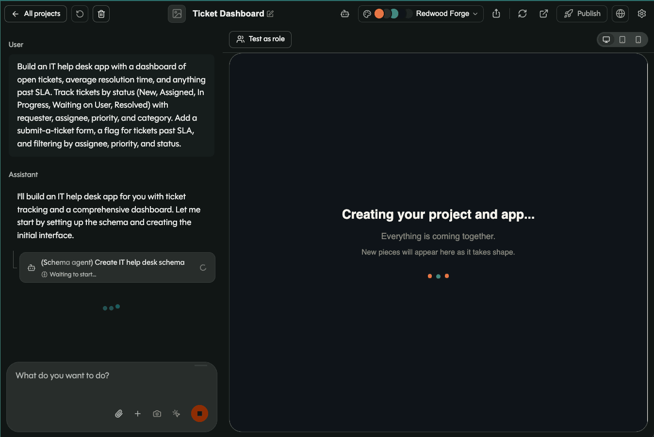This screenshot has width=654, height=437.
Task: Publish the app
Action: (582, 14)
